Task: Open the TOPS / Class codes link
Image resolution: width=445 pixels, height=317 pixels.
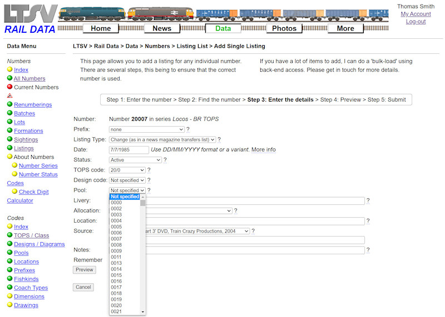Action: [x=32, y=235]
